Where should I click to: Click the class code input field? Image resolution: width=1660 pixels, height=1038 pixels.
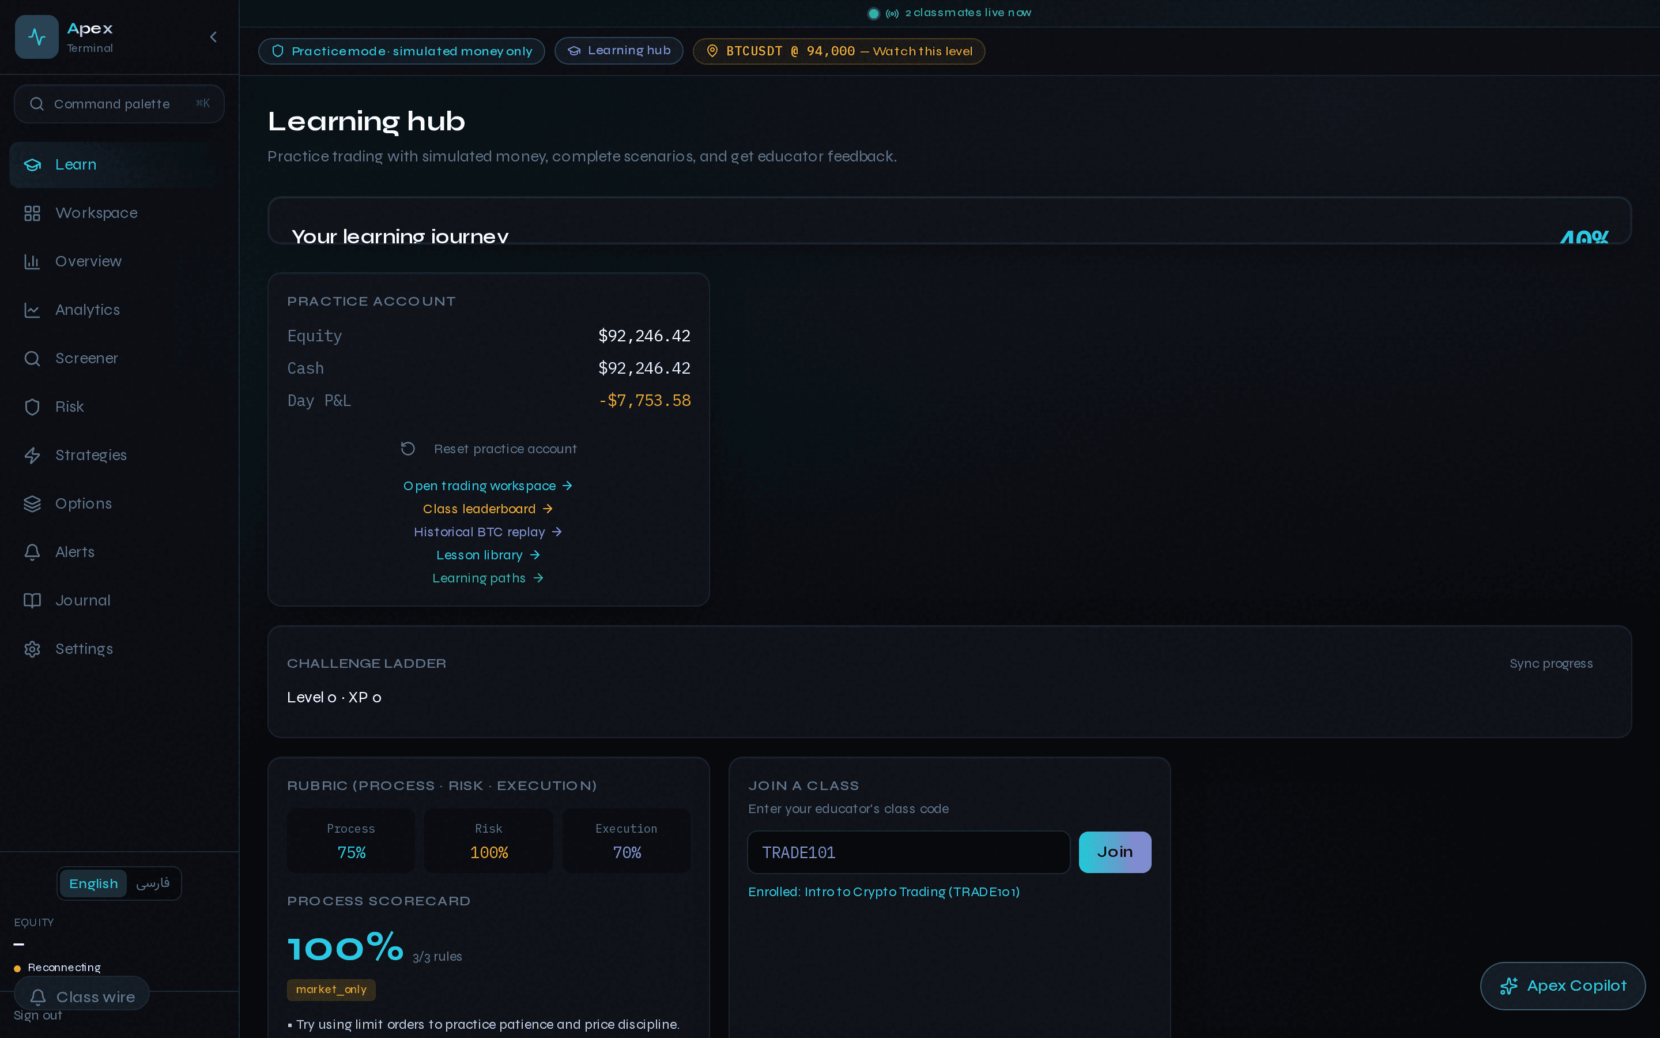point(908,852)
